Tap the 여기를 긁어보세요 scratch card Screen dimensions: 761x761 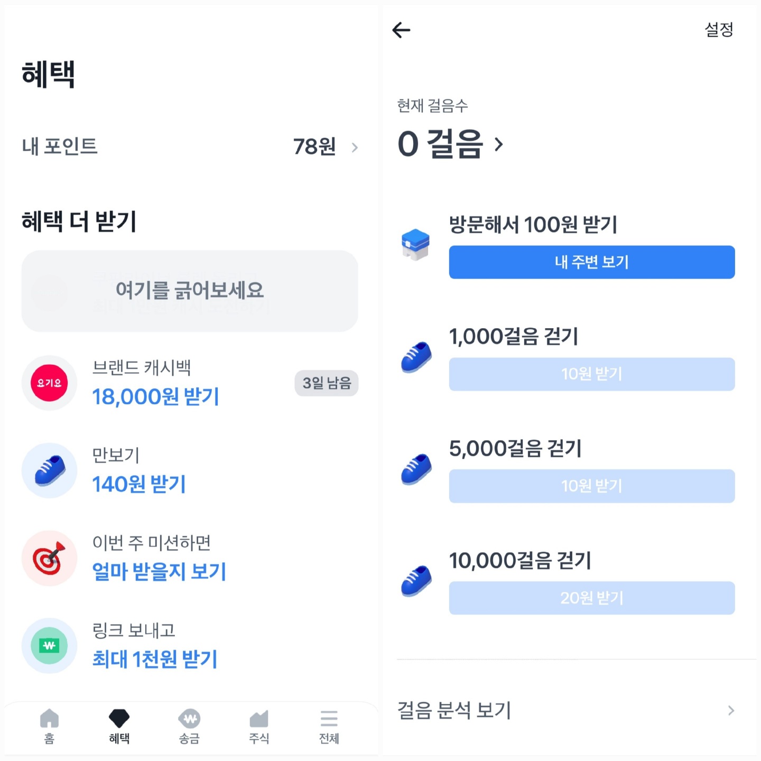tap(190, 291)
